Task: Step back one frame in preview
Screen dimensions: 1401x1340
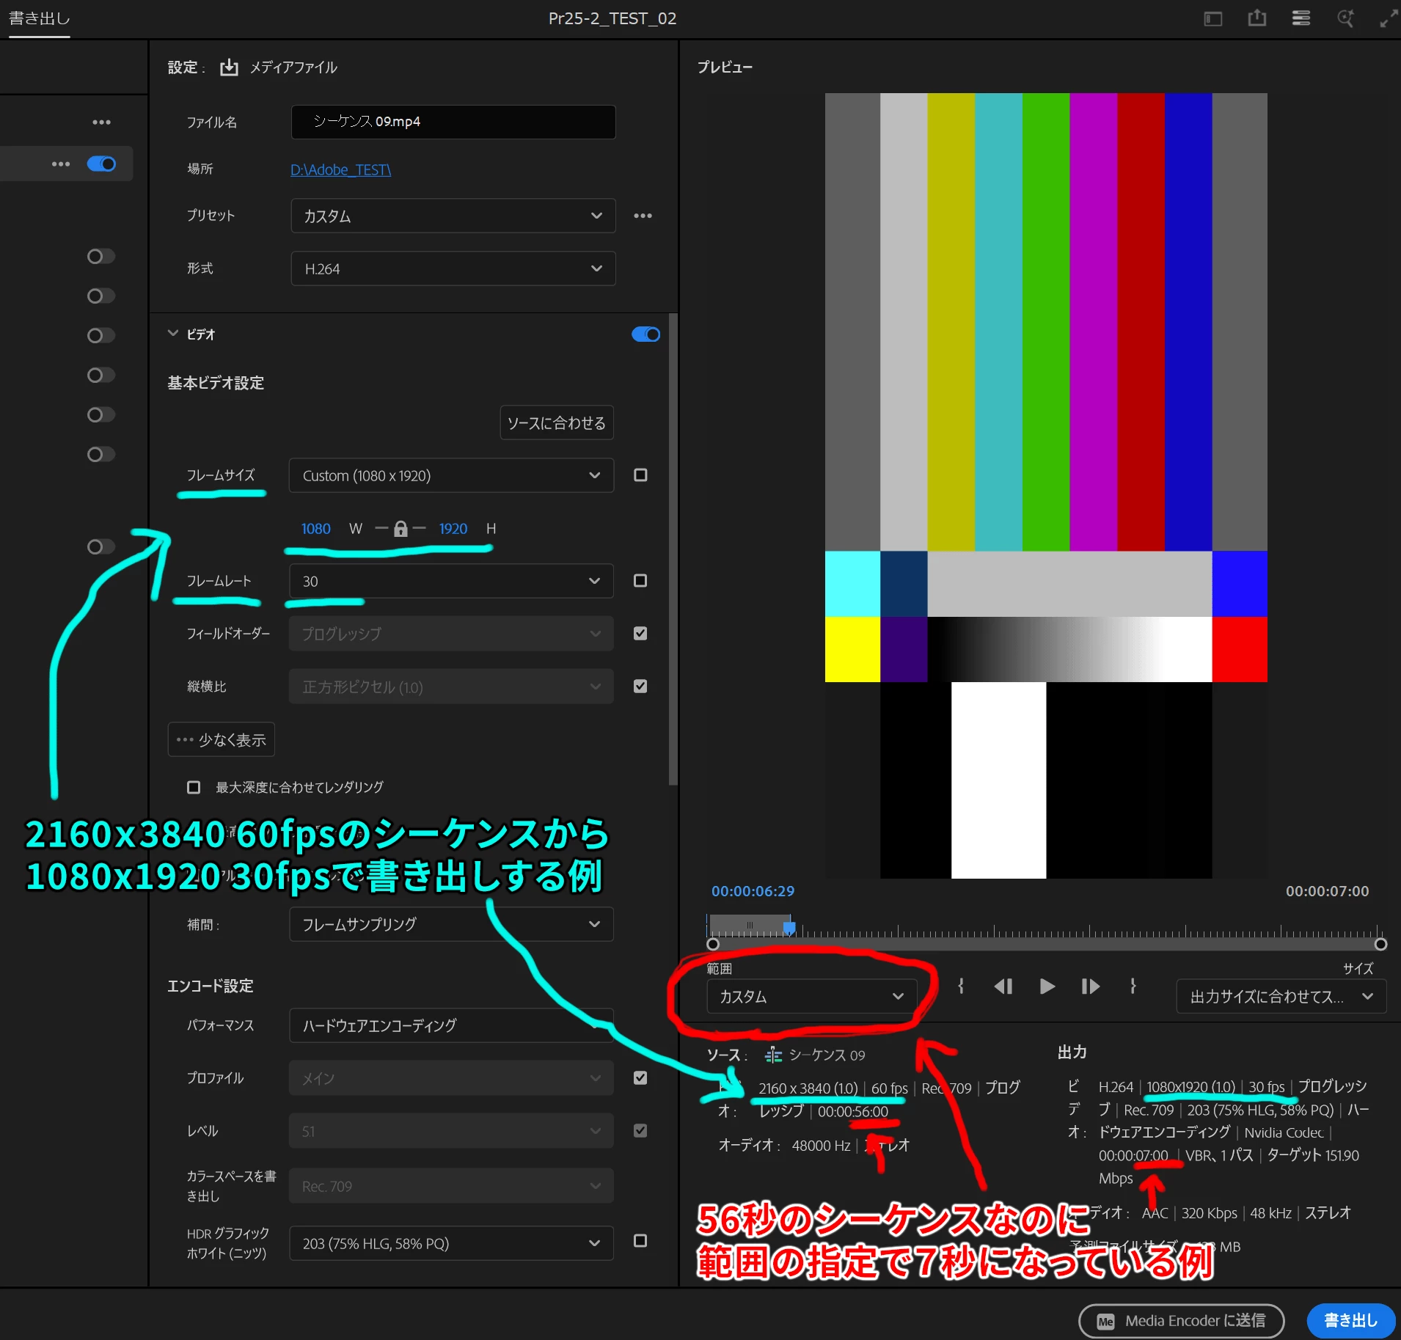Action: [x=1003, y=986]
